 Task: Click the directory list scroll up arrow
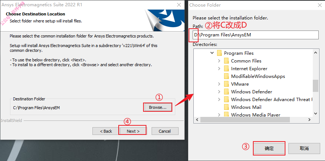[x=315, y=53]
